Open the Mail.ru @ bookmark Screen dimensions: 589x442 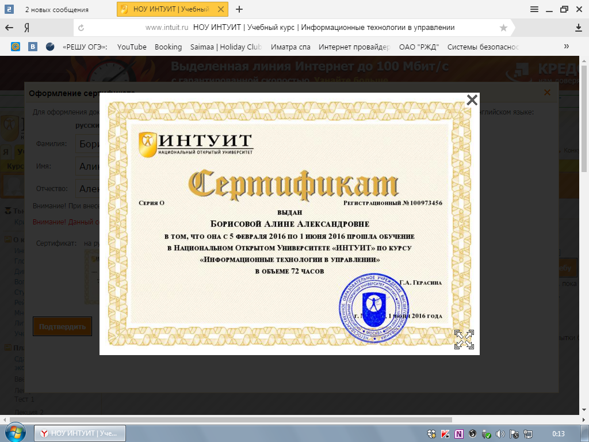click(x=16, y=47)
